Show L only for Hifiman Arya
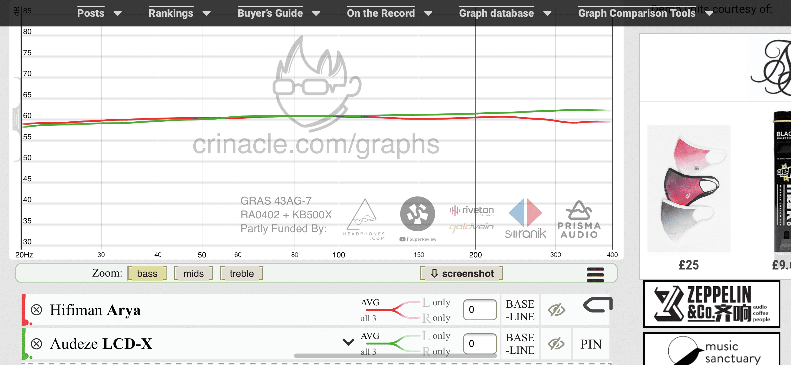This screenshot has height=365, width=791. [436, 302]
